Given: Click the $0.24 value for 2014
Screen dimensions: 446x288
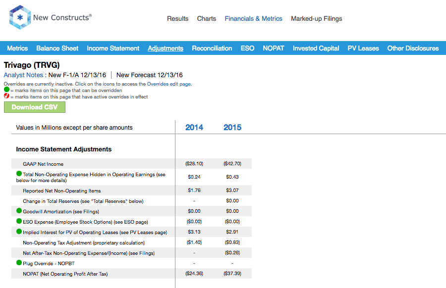Looking at the screenshot, I should pos(194,177).
